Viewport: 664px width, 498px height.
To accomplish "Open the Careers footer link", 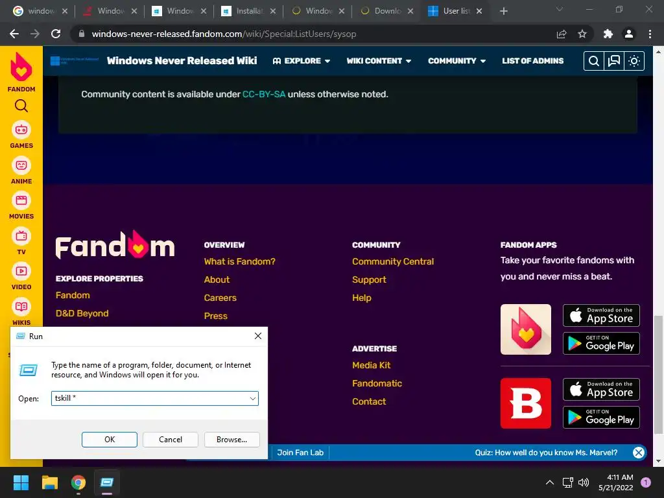I will point(220,298).
